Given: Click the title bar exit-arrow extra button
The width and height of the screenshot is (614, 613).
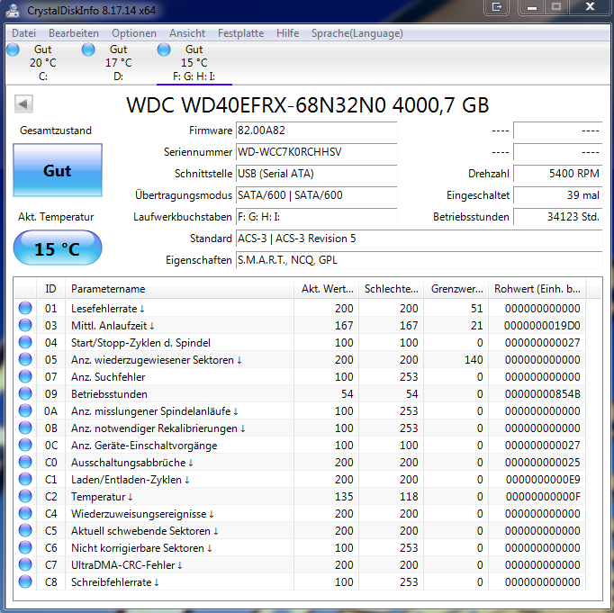Looking at the screenshot, I should (x=497, y=7).
